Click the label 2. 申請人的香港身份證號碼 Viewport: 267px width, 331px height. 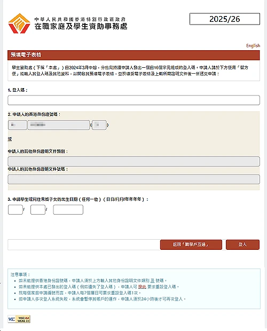(34, 114)
